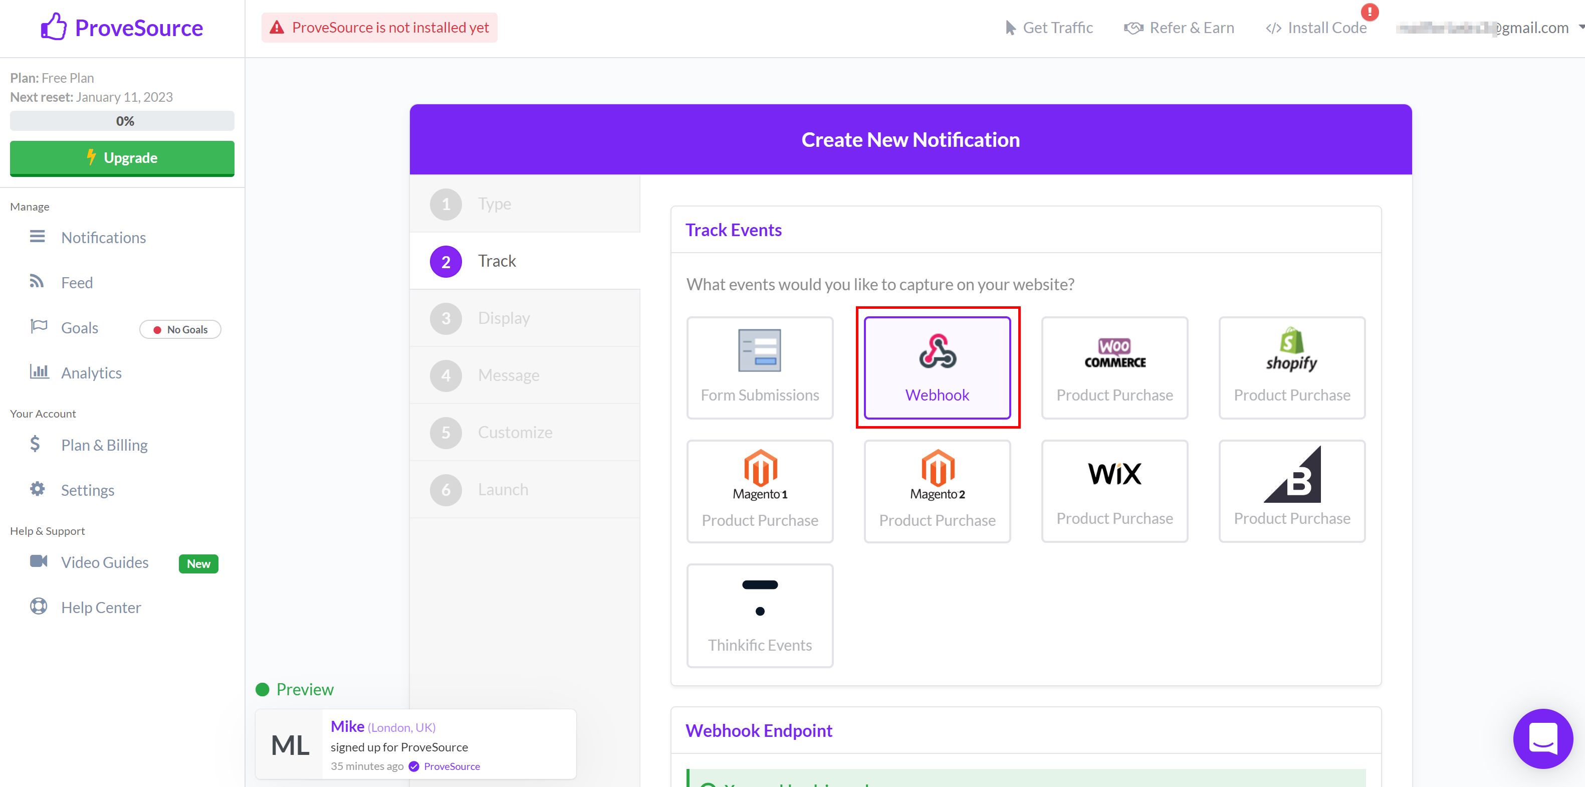Click the Video Guides camera icon
This screenshot has width=1585, height=787.
(x=39, y=561)
